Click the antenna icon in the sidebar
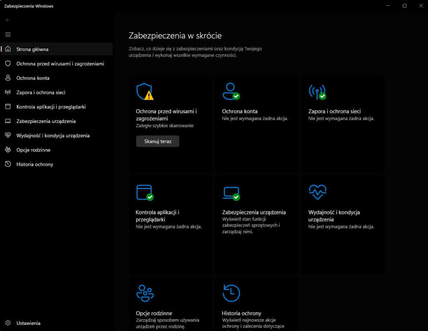This screenshot has height=331, width=428. pos(8,92)
